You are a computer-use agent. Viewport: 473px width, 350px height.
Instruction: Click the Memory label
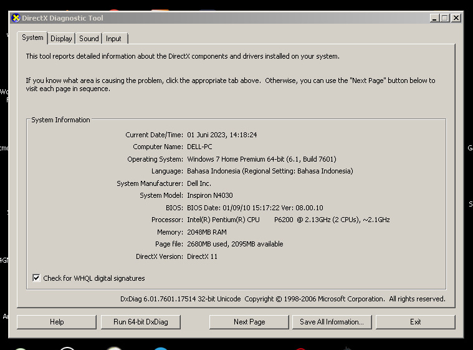coord(170,232)
